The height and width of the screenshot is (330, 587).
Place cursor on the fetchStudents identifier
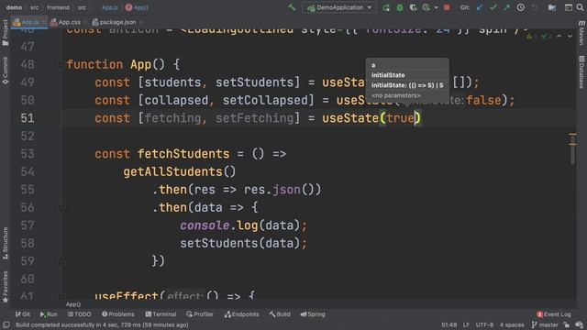(x=183, y=154)
